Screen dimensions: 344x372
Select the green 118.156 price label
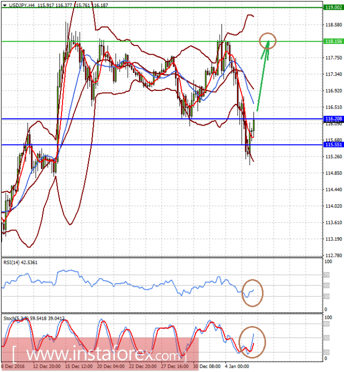coord(332,41)
